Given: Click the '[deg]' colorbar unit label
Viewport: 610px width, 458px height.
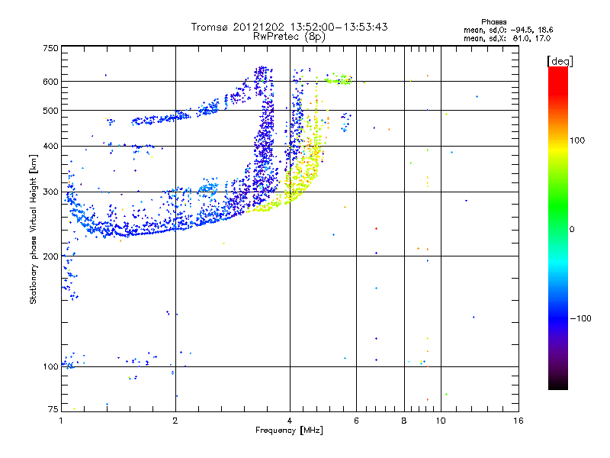Looking at the screenshot, I should [x=560, y=62].
